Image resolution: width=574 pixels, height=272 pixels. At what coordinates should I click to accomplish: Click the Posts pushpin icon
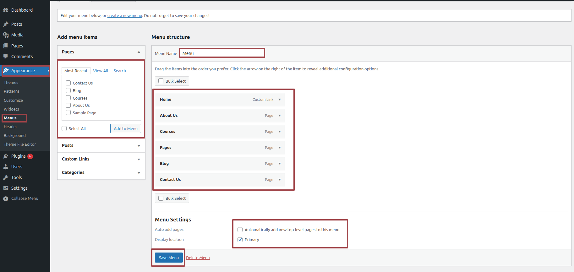pyautogui.click(x=6, y=24)
